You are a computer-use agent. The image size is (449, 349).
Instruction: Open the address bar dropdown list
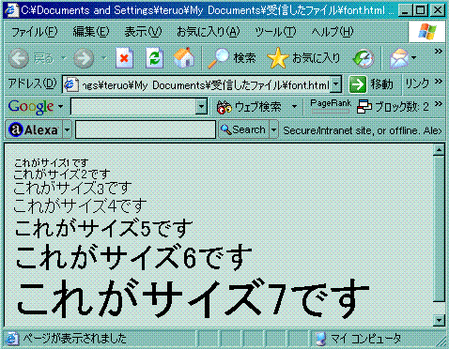coord(336,84)
